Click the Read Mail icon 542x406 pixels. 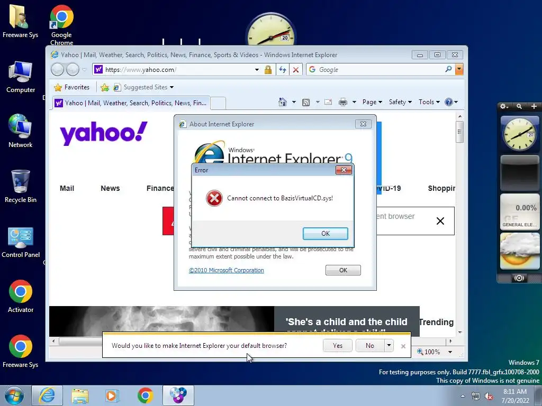pos(328,102)
